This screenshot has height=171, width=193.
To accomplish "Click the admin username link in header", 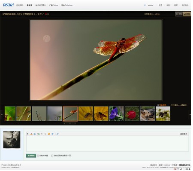I will pos(151,5).
